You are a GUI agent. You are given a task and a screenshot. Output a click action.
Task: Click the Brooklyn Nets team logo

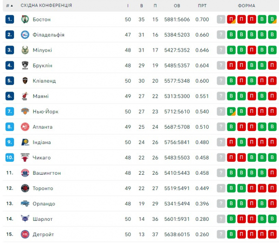click(25, 66)
